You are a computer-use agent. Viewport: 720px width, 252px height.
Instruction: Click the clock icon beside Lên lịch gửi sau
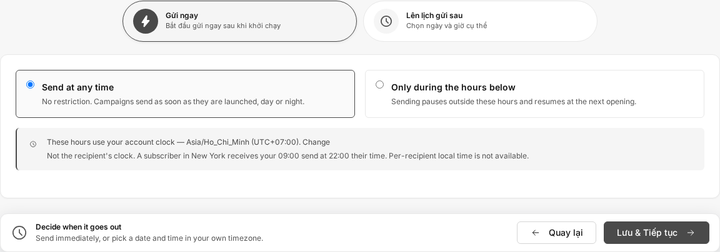point(386,21)
